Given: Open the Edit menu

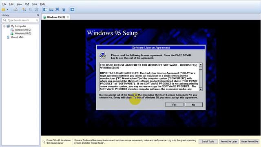Looking at the screenshot, I should point(11,4).
